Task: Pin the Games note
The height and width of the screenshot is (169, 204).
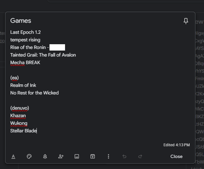Action: (186, 21)
